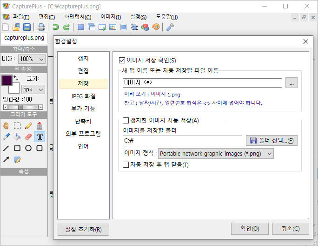Check 자동 저장 후 탭 닫음 option
The width and height of the screenshot is (318, 246).
(x=126, y=164)
